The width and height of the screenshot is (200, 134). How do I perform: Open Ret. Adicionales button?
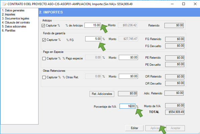click(x=102, y=94)
